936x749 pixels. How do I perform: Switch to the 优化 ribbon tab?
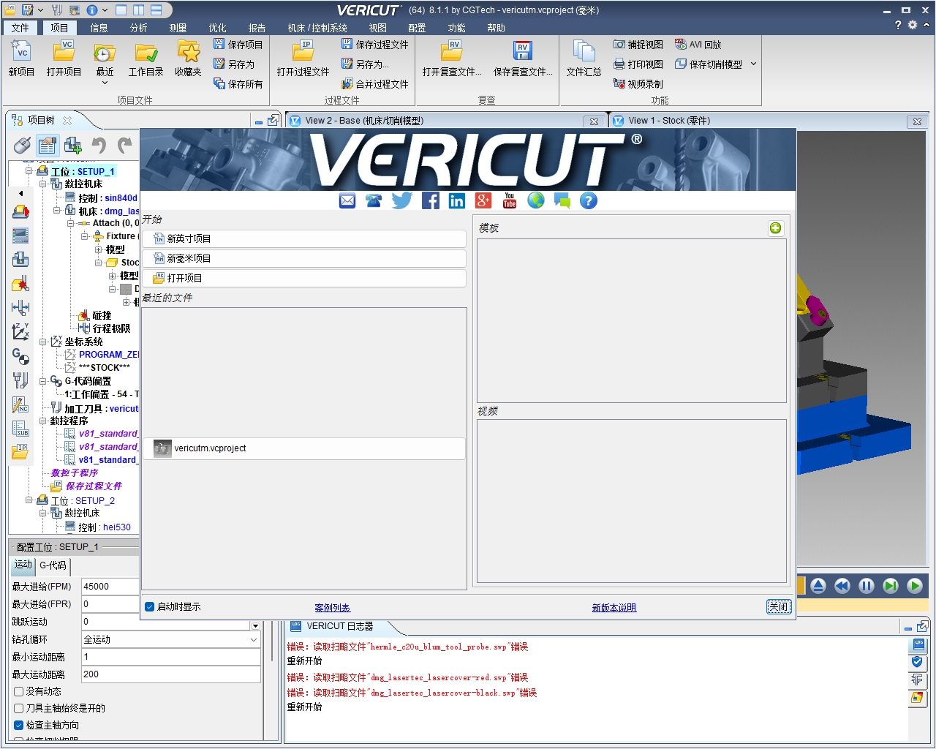tap(216, 28)
